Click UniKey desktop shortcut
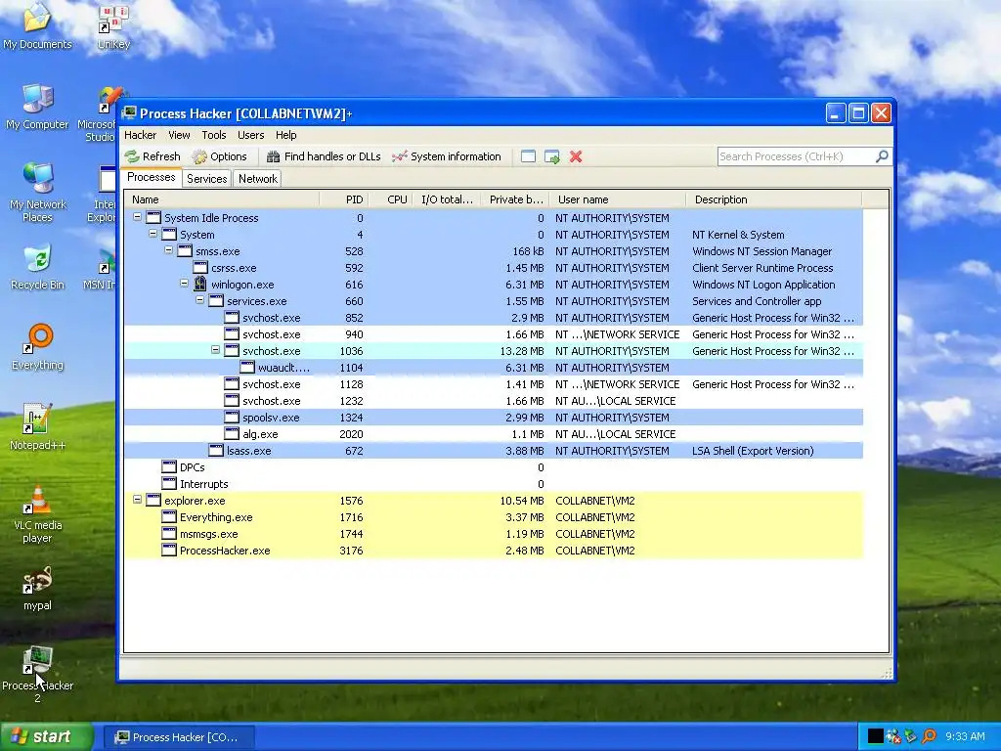This screenshot has width=1001, height=751. 113,26
